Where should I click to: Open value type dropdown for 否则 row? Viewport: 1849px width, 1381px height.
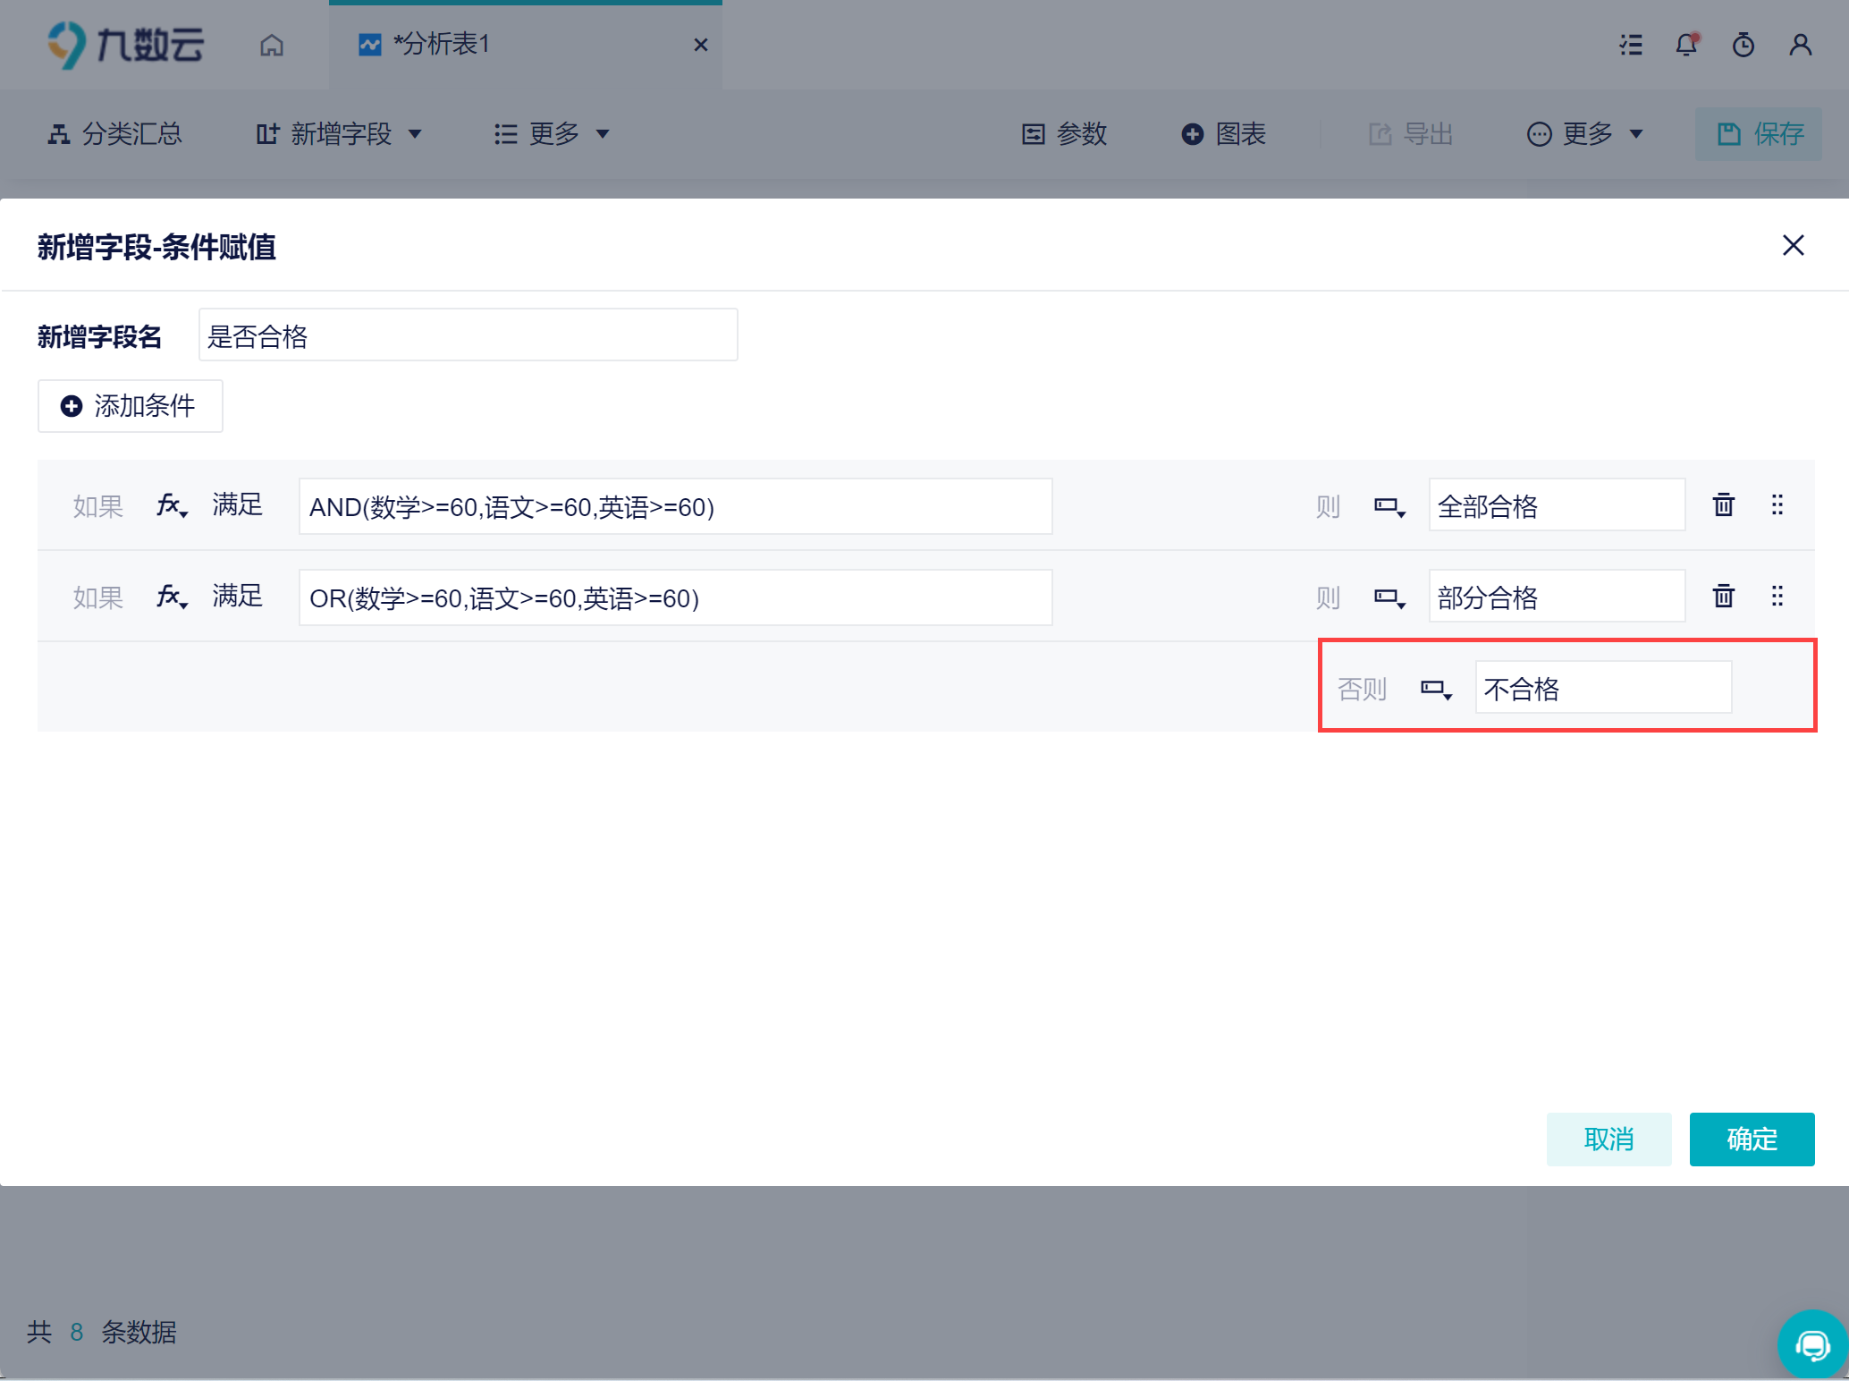[1436, 689]
